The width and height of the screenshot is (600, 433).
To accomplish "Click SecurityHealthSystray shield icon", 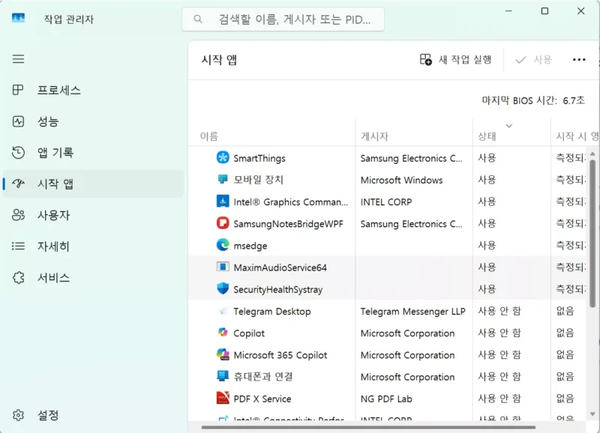I will [x=223, y=288].
